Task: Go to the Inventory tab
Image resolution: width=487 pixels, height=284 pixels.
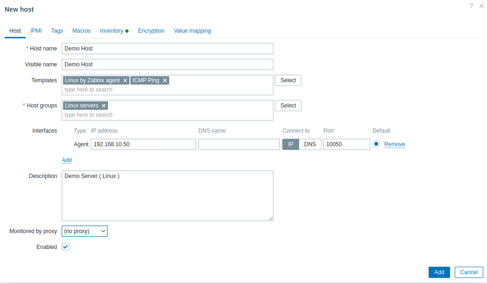Action: click(112, 31)
